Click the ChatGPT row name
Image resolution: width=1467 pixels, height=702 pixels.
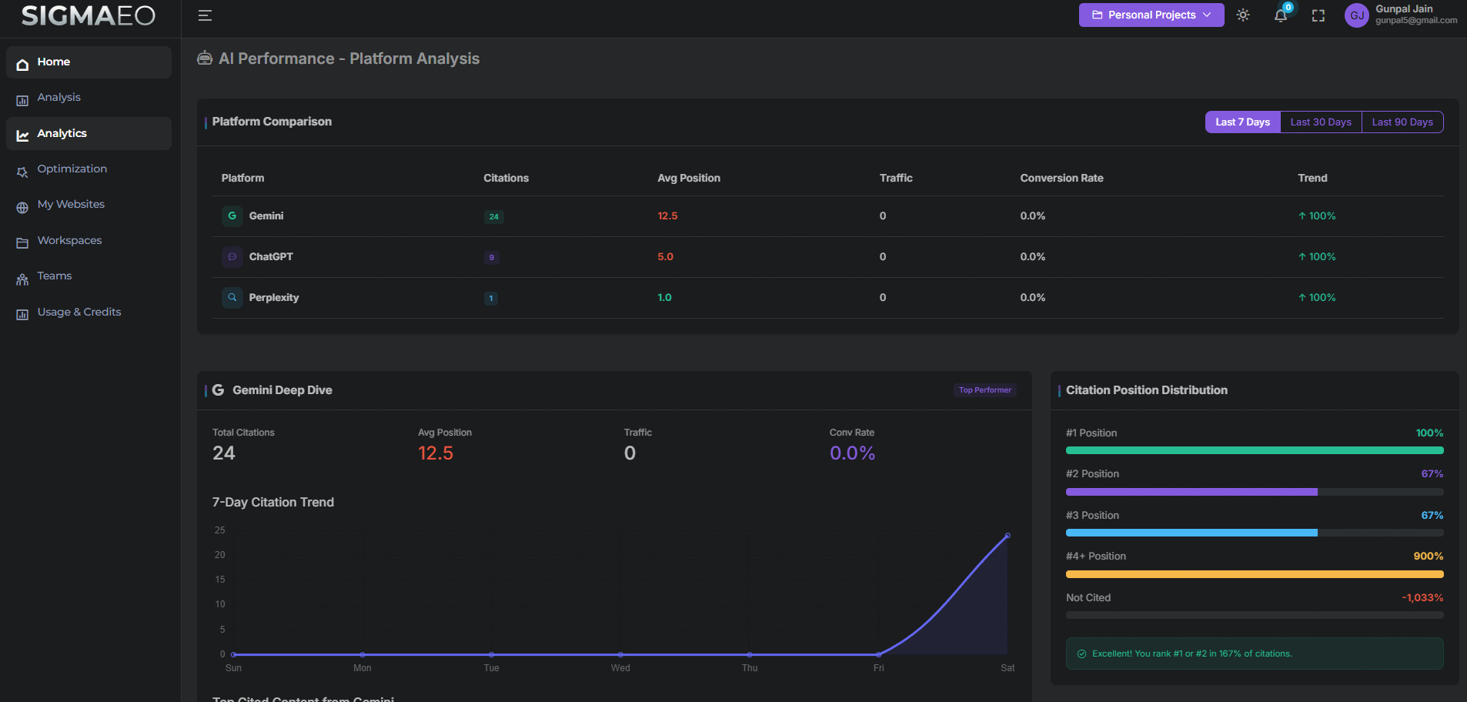click(x=271, y=257)
